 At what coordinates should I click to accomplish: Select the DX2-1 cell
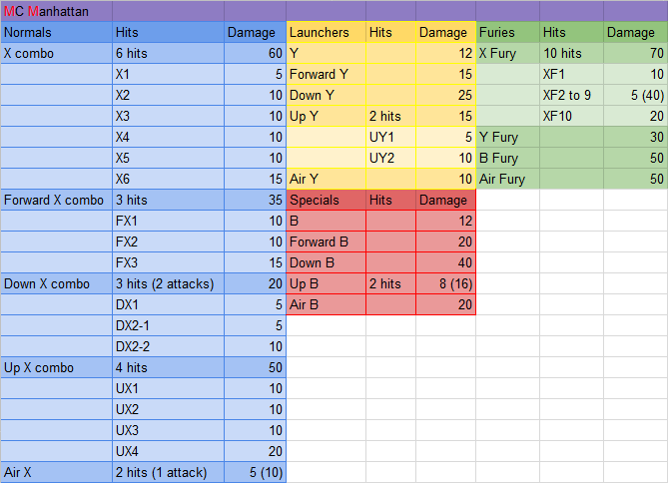169,325
